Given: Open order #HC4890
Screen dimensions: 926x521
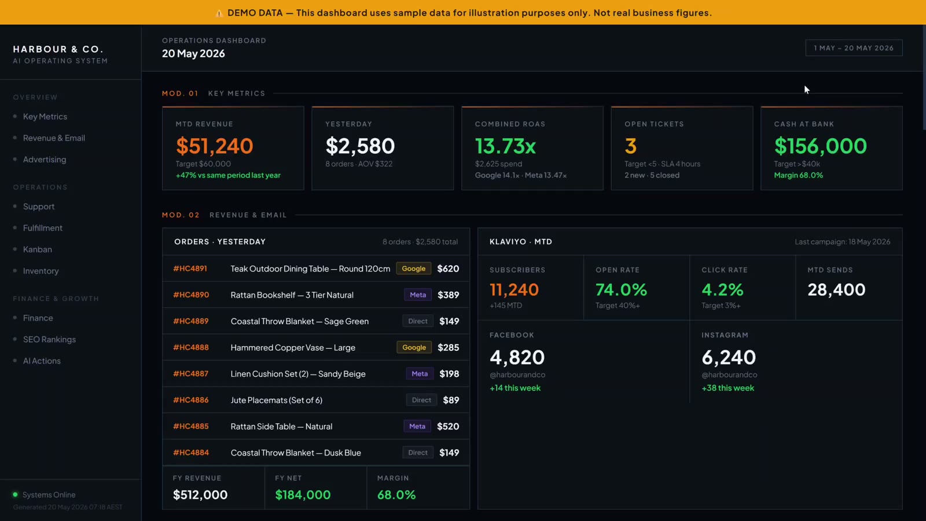Looking at the screenshot, I should click(191, 295).
